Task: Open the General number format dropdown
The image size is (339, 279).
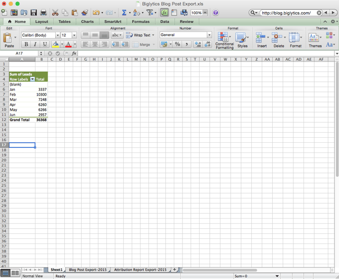Action: 209,35
